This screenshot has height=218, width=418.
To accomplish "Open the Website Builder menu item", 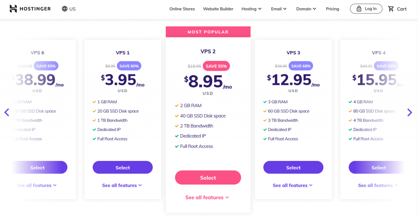I will pyautogui.click(x=218, y=9).
